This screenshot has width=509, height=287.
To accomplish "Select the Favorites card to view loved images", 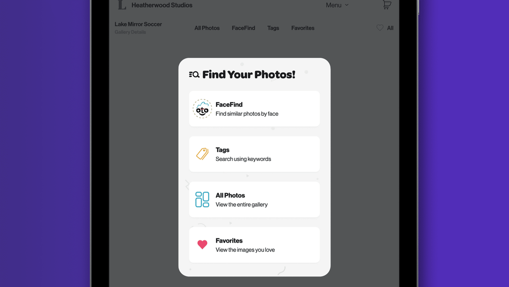I will [254, 245].
